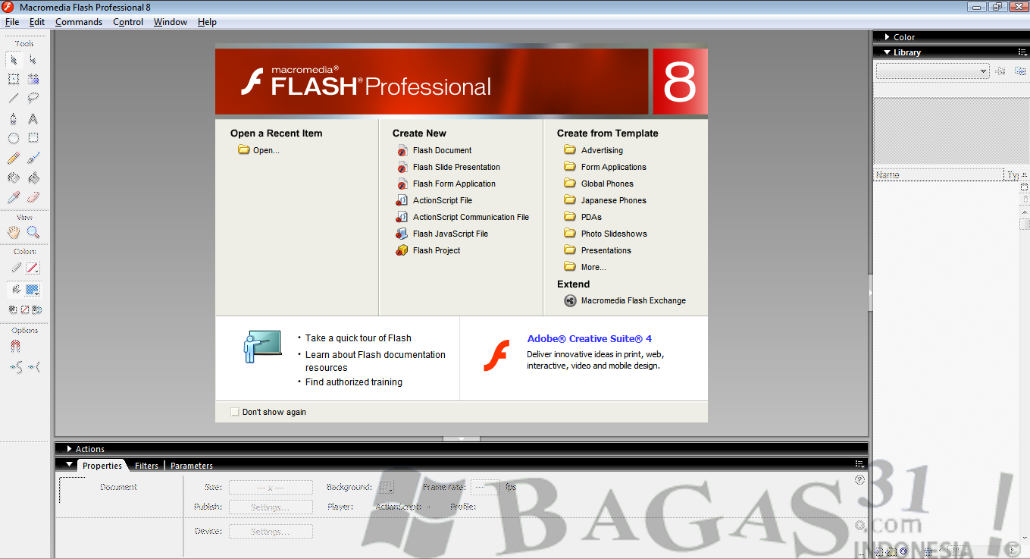Select the Lasso tool
The height and width of the screenshot is (559, 1030).
(x=33, y=99)
